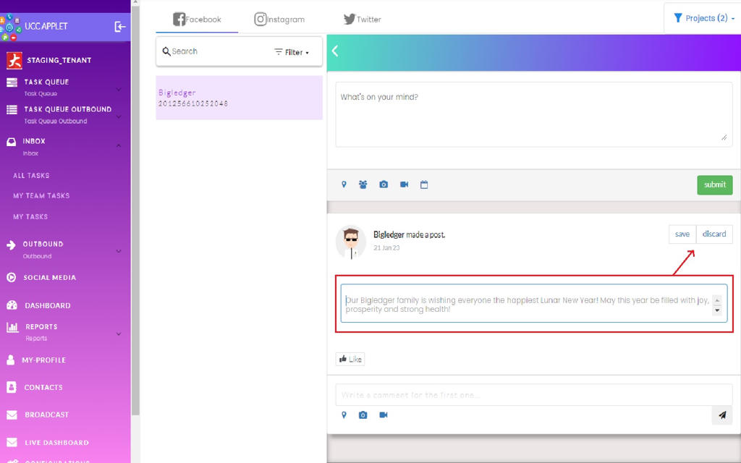Select the Bigledger page in the list
Viewport: 741px width, 463px height.
[239, 98]
